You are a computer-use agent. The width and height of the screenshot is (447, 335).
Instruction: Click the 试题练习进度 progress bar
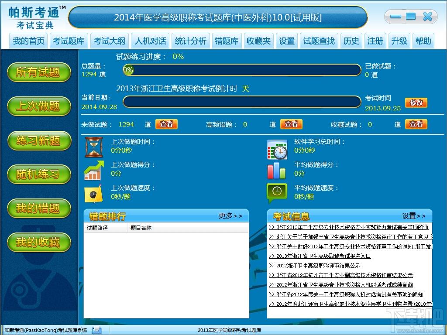[x=242, y=70]
